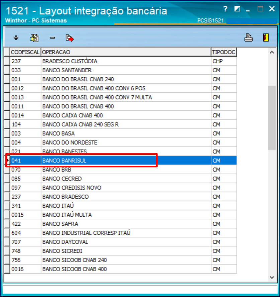Click the CM cell of BANCO DAYCOVAL
280x297 pixels.
pyautogui.click(x=224, y=242)
